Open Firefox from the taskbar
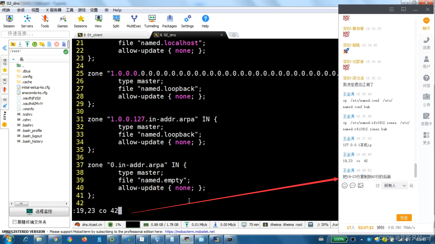Viewport: 435px width, 244px height. [84, 239]
